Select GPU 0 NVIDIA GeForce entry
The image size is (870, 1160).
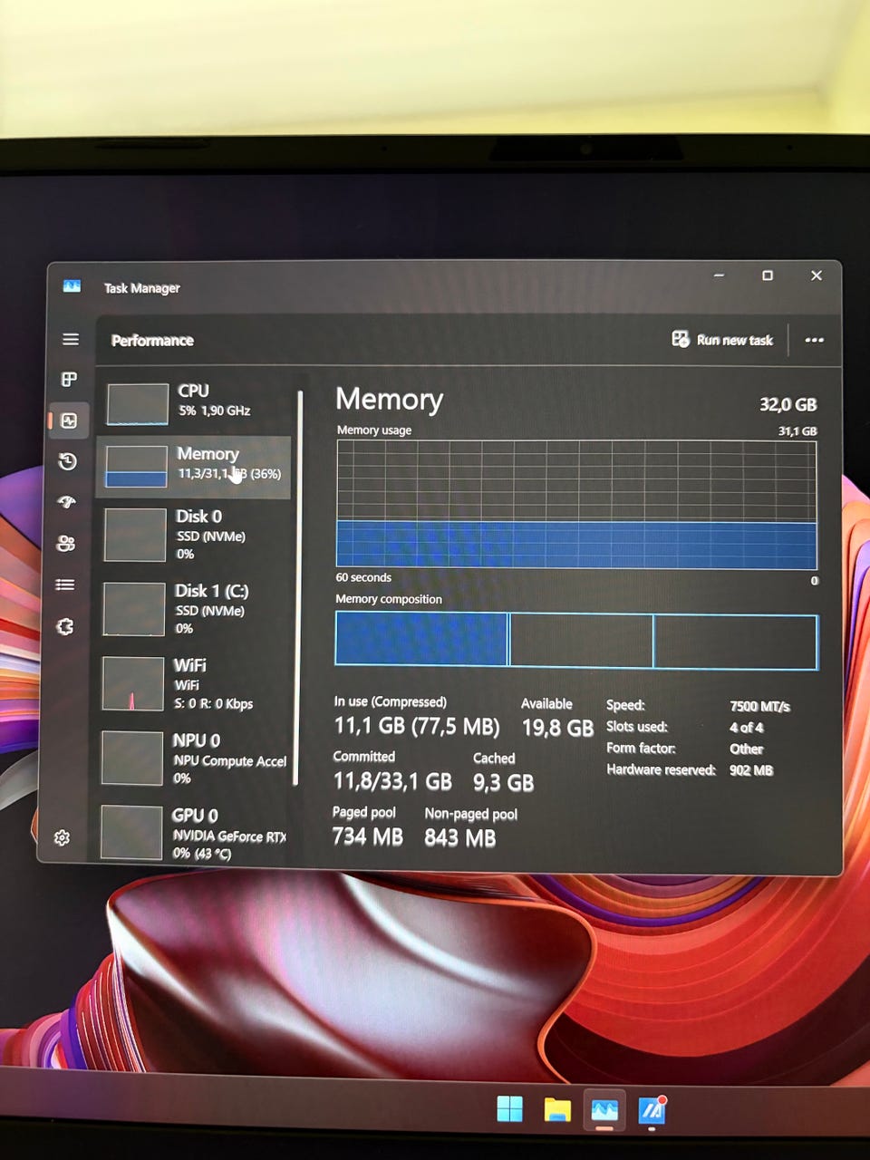click(x=192, y=833)
